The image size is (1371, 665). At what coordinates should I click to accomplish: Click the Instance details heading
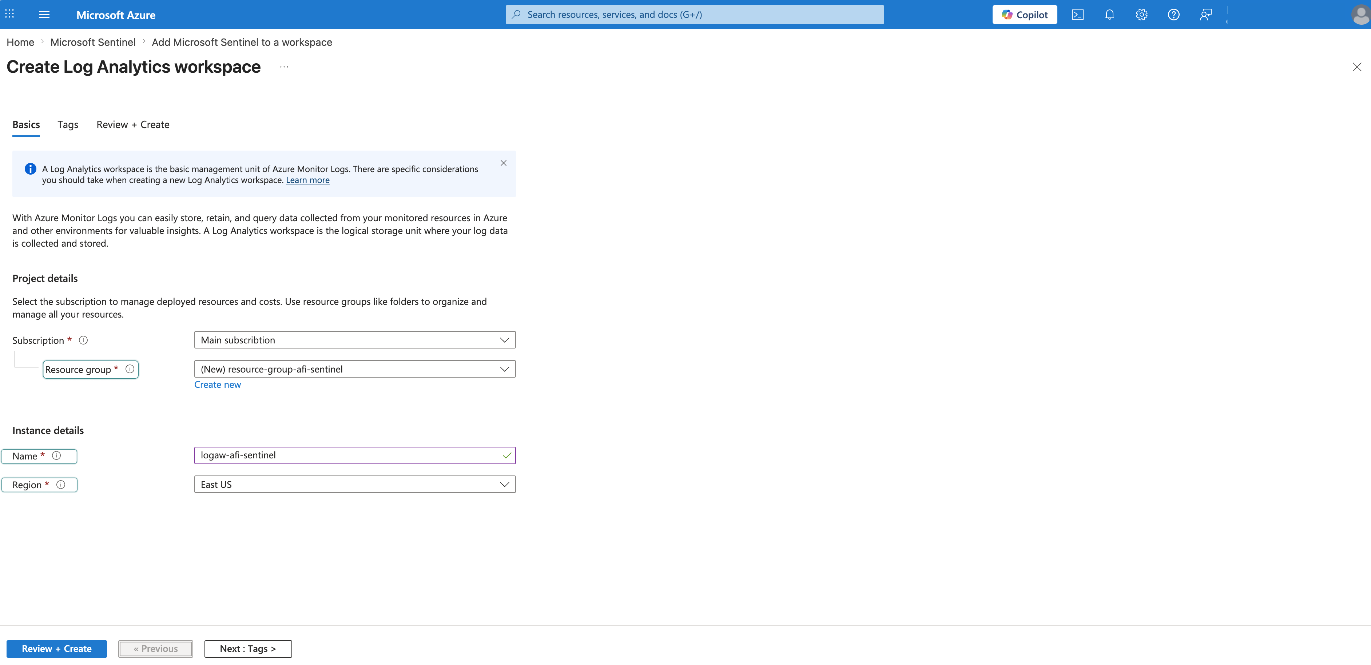tap(48, 430)
